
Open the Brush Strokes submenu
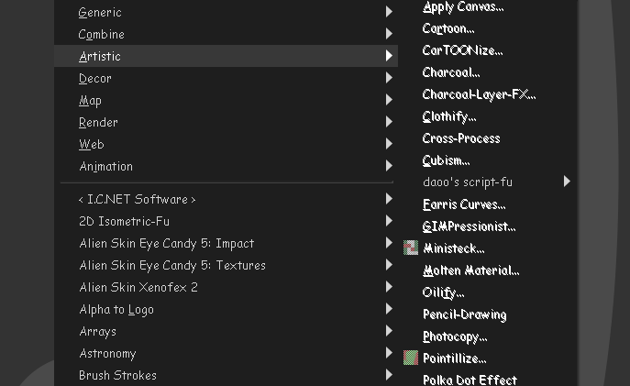(227, 376)
